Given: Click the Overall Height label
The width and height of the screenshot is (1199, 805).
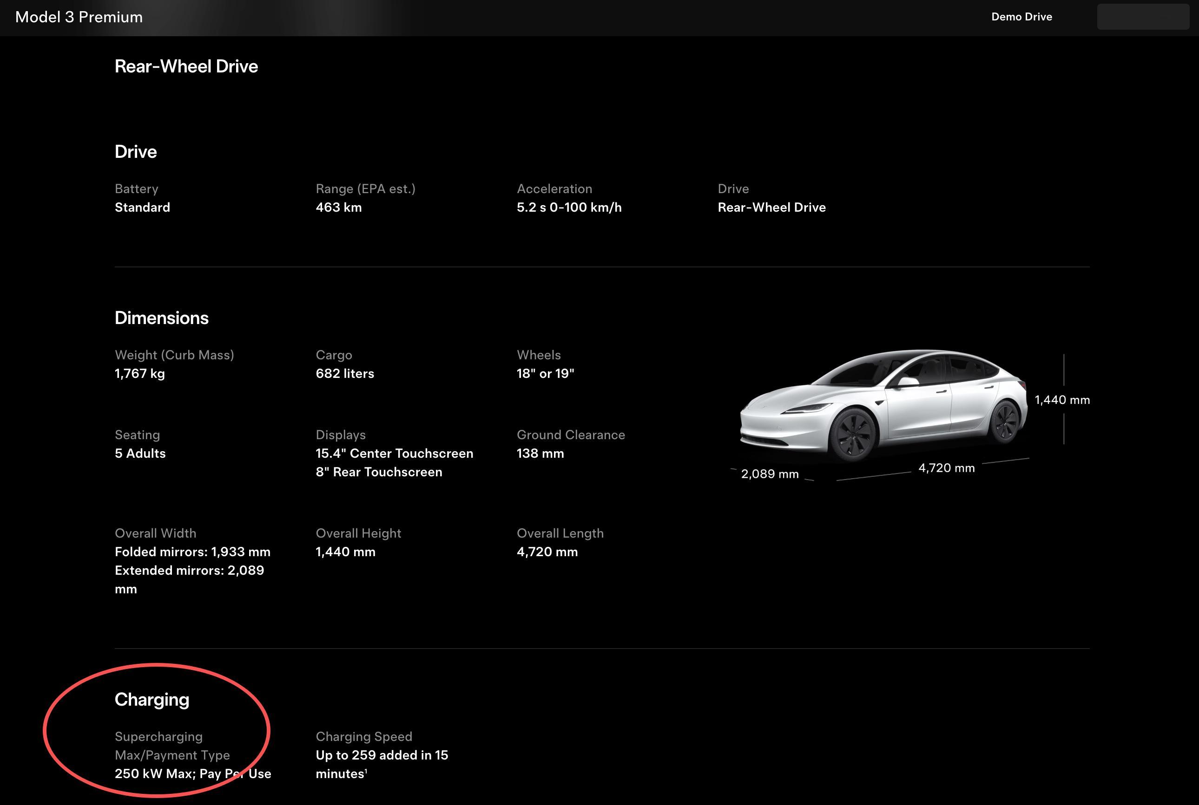Looking at the screenshot, I should coord(358,533).
